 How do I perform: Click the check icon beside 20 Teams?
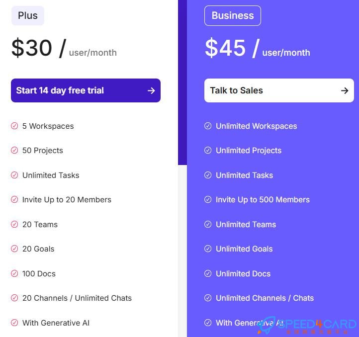click(x=14, y=225)
